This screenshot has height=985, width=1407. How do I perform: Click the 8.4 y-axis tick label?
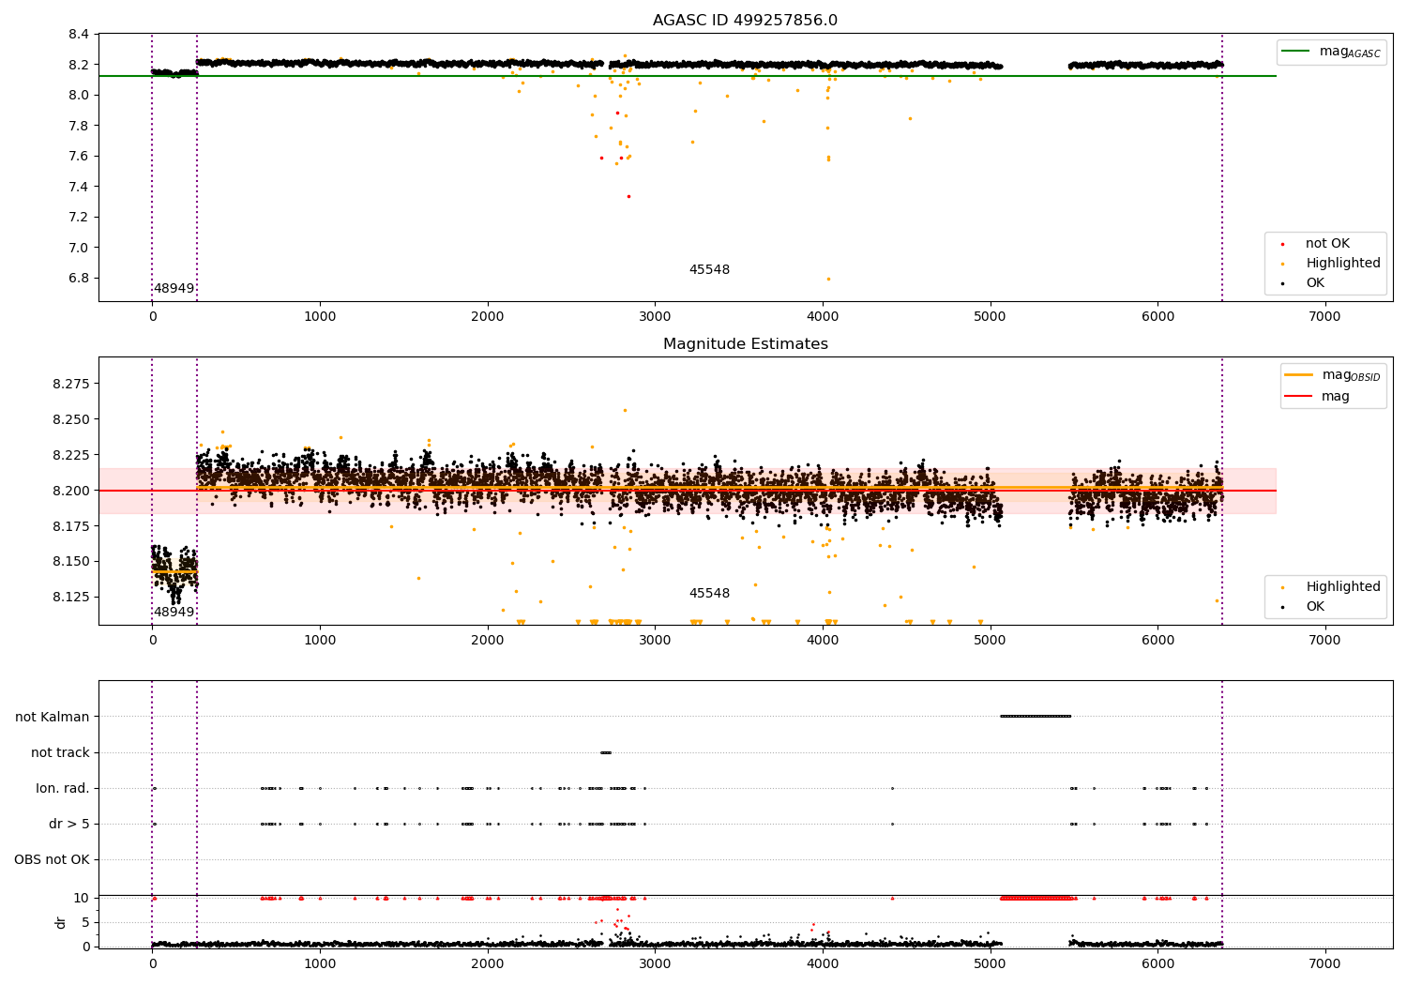tap(79, 35)
